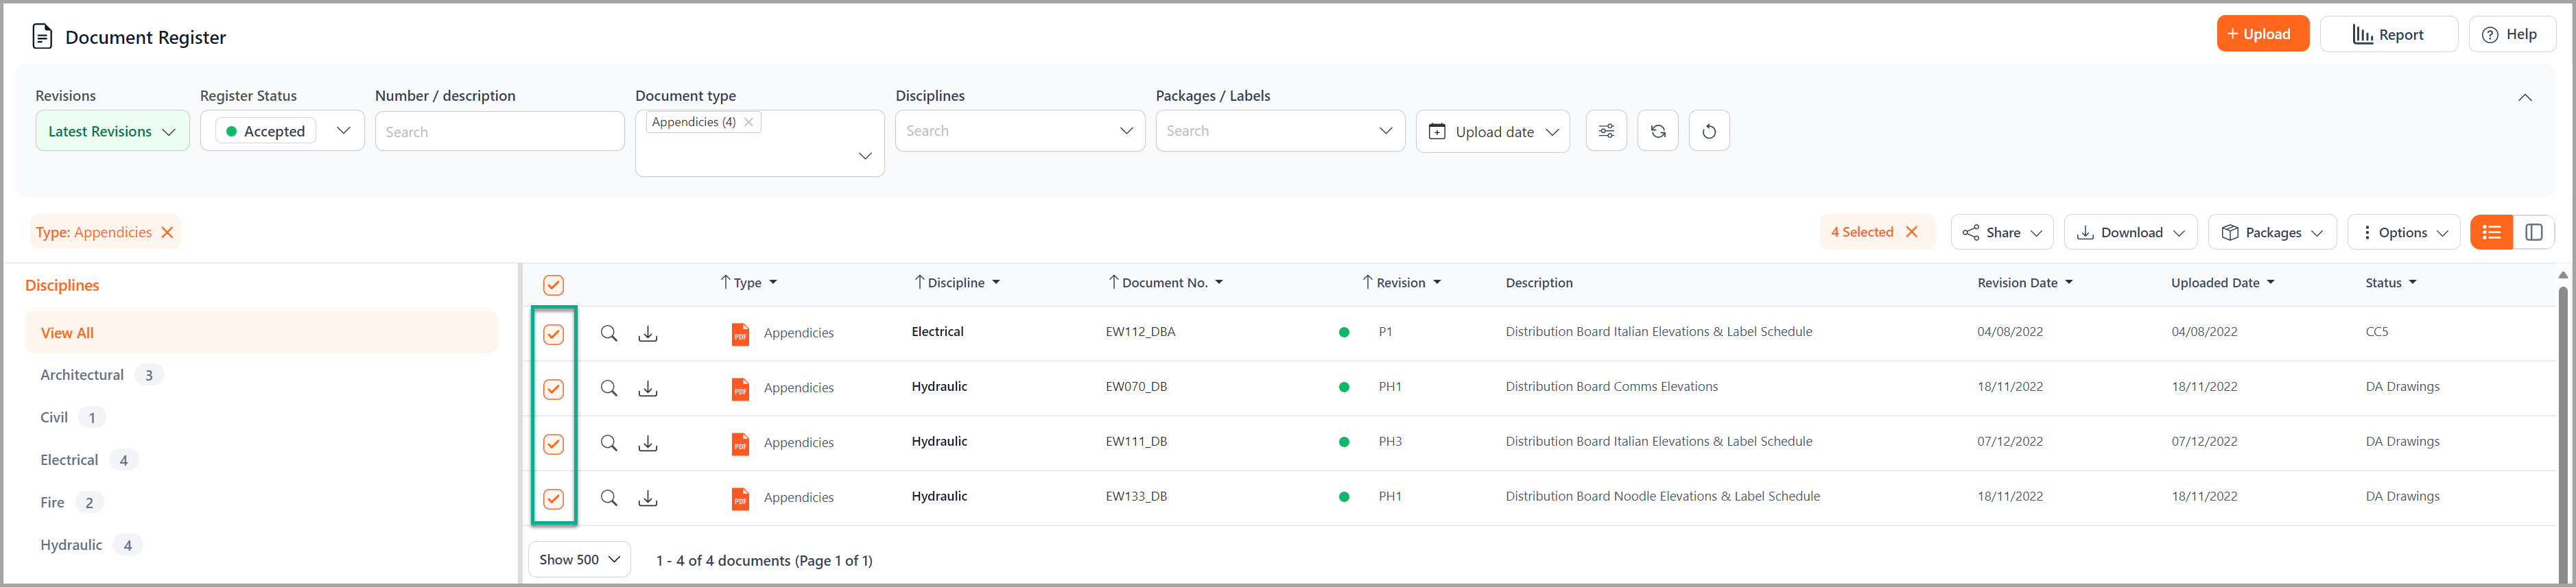The image size is (2576, 587).
Task: Click the refresh sync icon button
Action: 1657,131
